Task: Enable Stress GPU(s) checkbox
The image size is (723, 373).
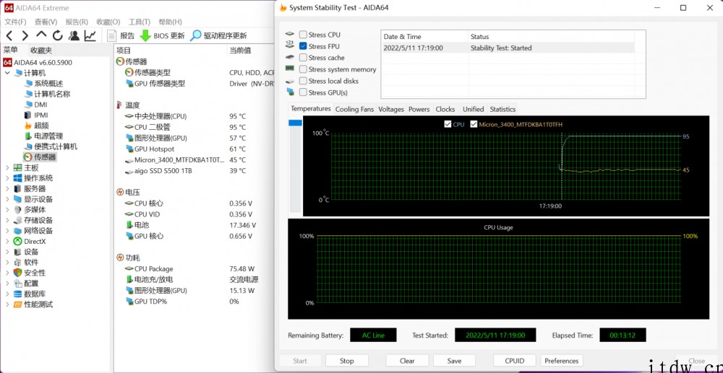Action: (x=303, y=92)
